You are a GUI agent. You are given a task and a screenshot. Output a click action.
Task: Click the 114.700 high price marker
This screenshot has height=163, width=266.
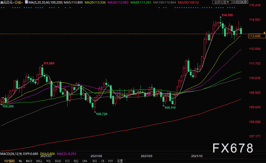227,15
